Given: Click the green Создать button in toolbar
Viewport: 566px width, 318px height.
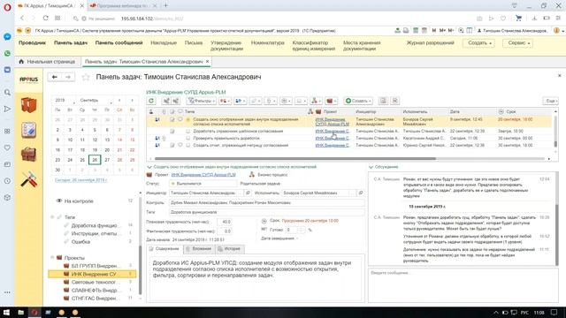Looking at the screenshot, I should tap(358, 101).
